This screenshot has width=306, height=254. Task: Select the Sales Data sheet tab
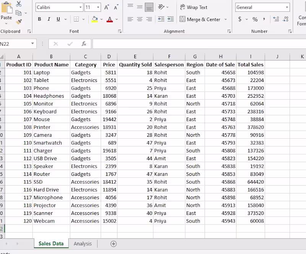pos(51,243)
